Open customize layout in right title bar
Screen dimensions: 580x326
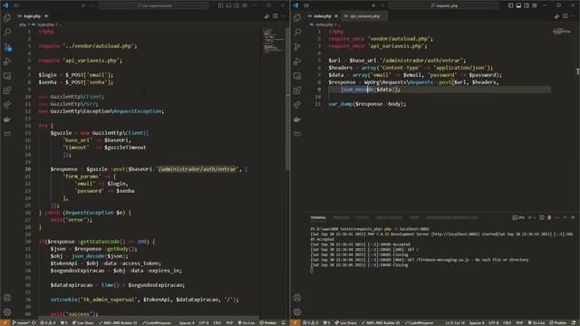(x=535, y=5)
